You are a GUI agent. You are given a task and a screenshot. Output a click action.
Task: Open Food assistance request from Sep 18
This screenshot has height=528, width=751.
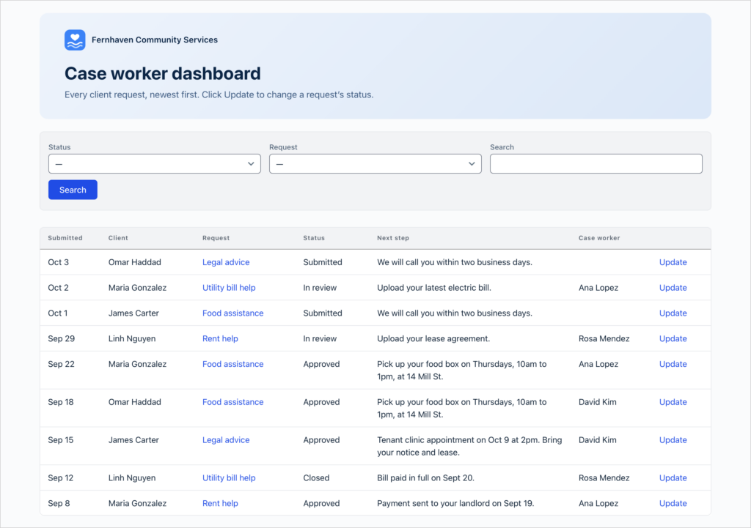[x=232, y=402]
